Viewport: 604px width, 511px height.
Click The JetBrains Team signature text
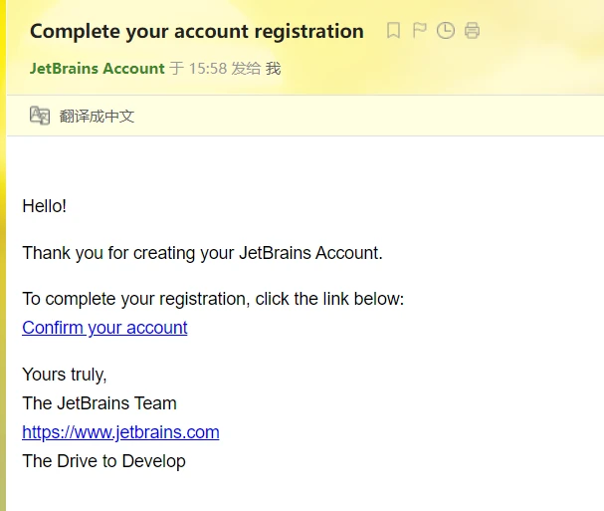pos(99,403)
